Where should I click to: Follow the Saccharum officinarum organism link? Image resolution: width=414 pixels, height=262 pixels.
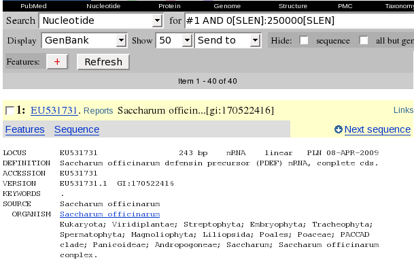point(110,214)
